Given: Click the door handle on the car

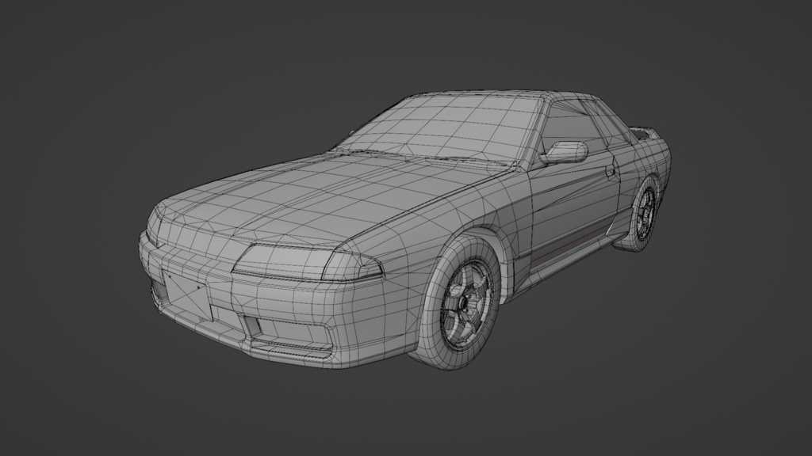Looking at the screenshot, I should (x=612, y=170).
